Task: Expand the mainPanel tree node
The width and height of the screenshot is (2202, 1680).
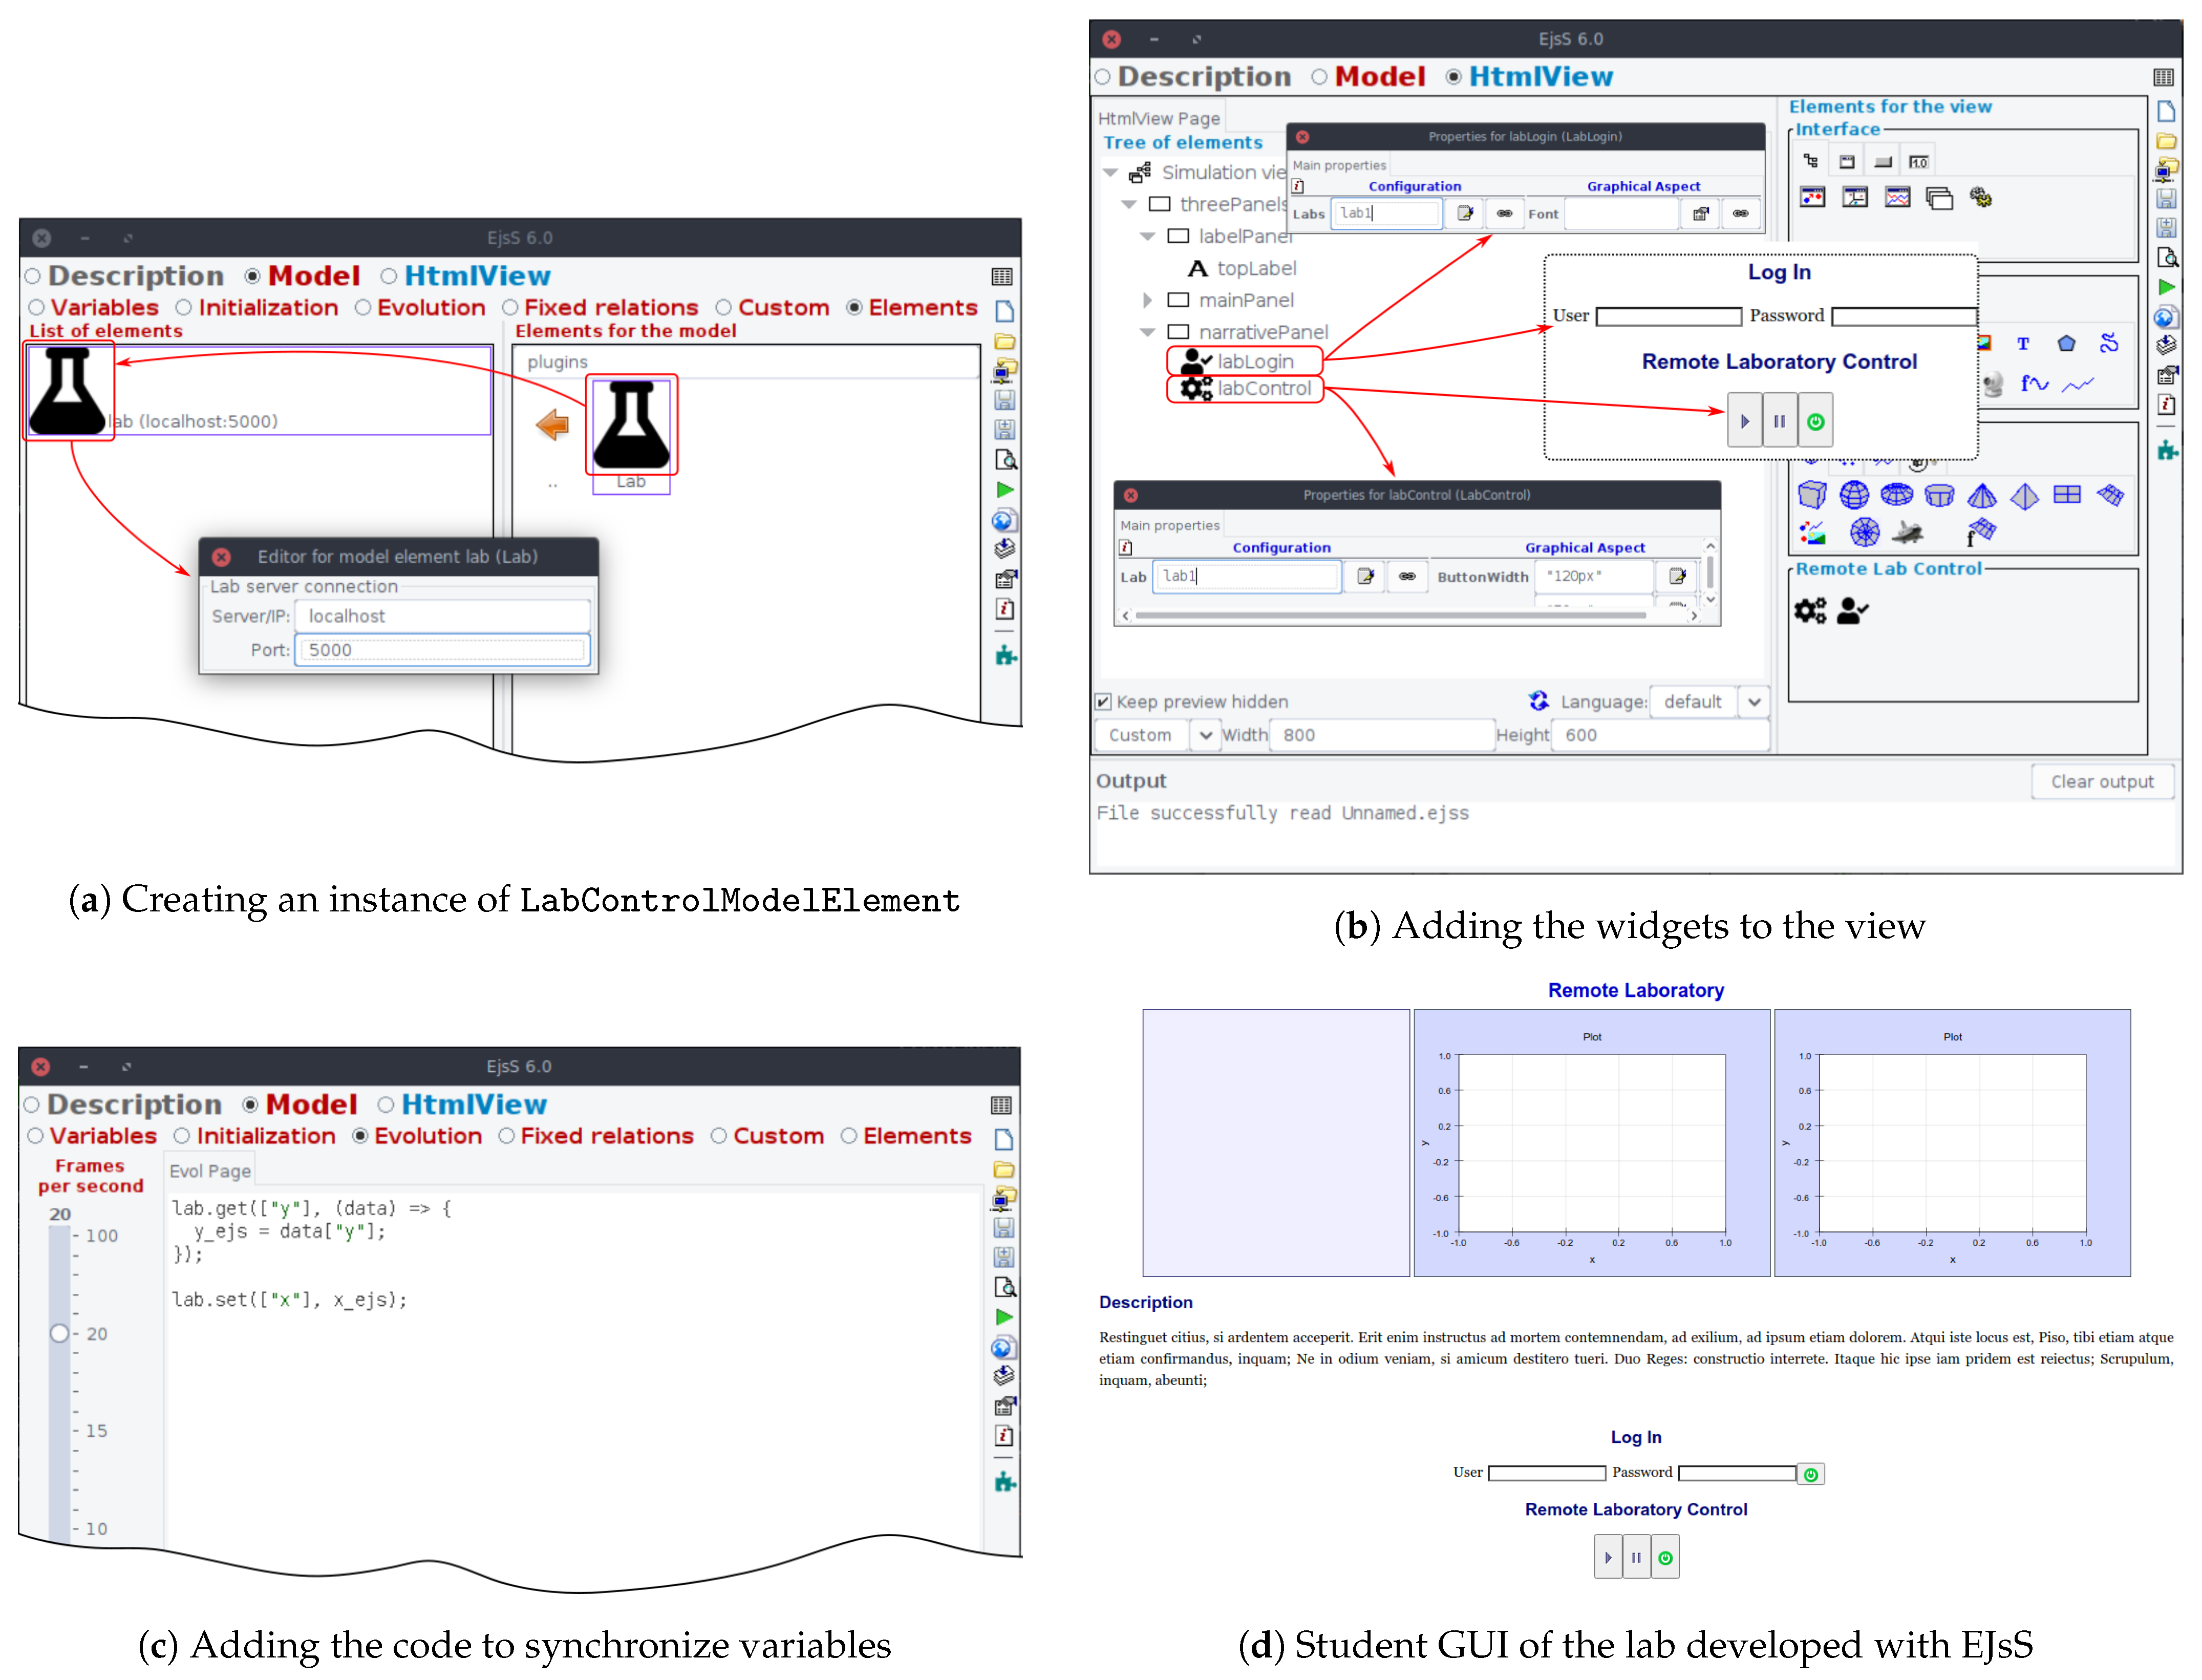Action: tap(1147, 300)
